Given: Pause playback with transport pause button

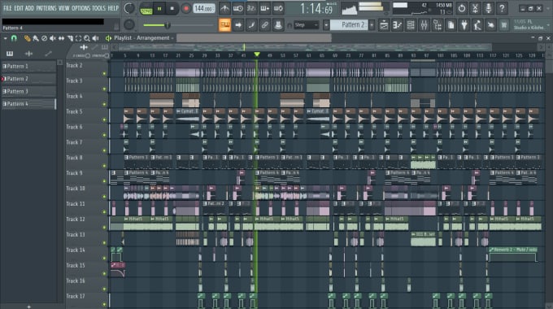Looking at the screenshot, I should point(159,8).
